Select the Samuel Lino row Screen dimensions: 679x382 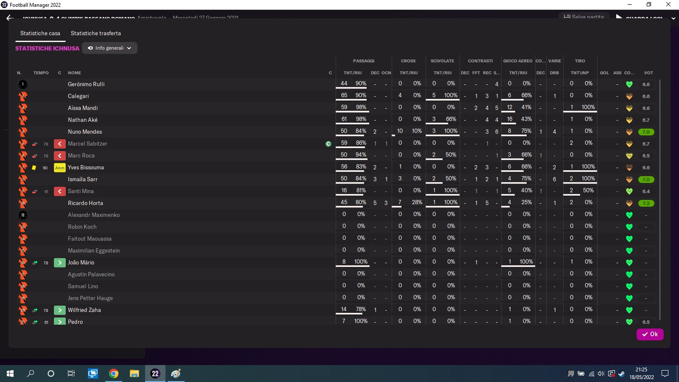pyautogui.click(x=337, y=286)
